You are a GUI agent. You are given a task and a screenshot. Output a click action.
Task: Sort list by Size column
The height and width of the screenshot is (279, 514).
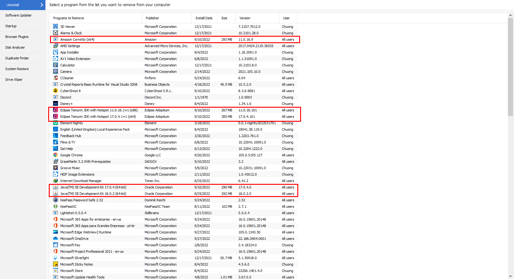226,18
